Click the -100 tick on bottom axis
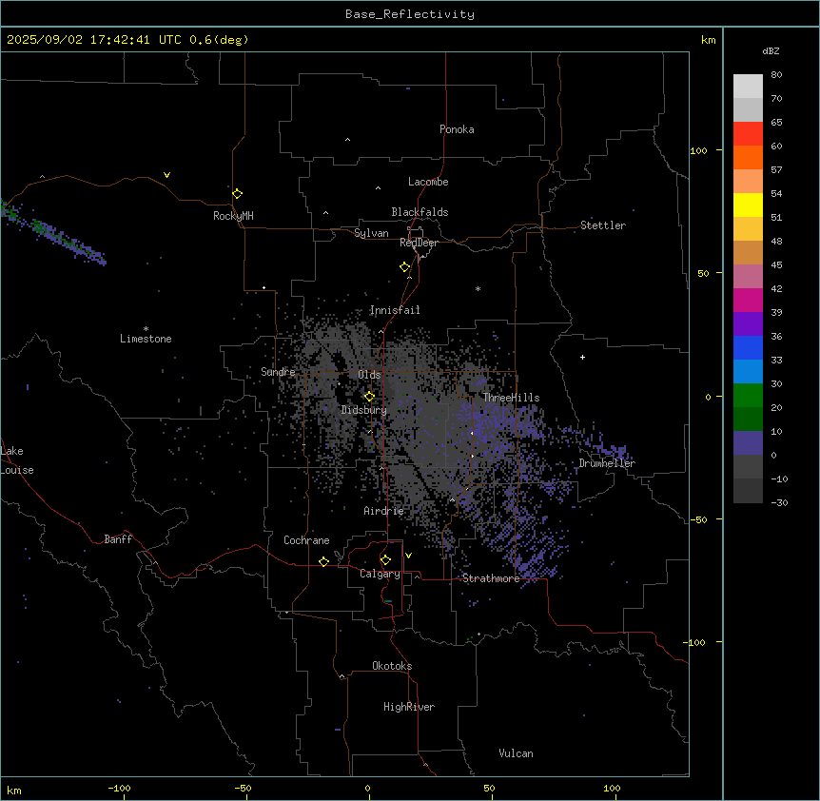 coord(119,788)
